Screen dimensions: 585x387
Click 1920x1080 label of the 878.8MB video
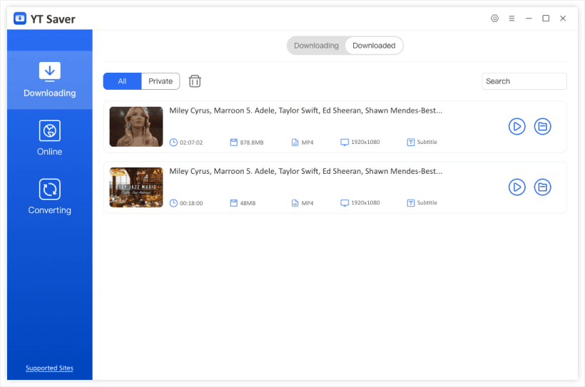[365, 142]
